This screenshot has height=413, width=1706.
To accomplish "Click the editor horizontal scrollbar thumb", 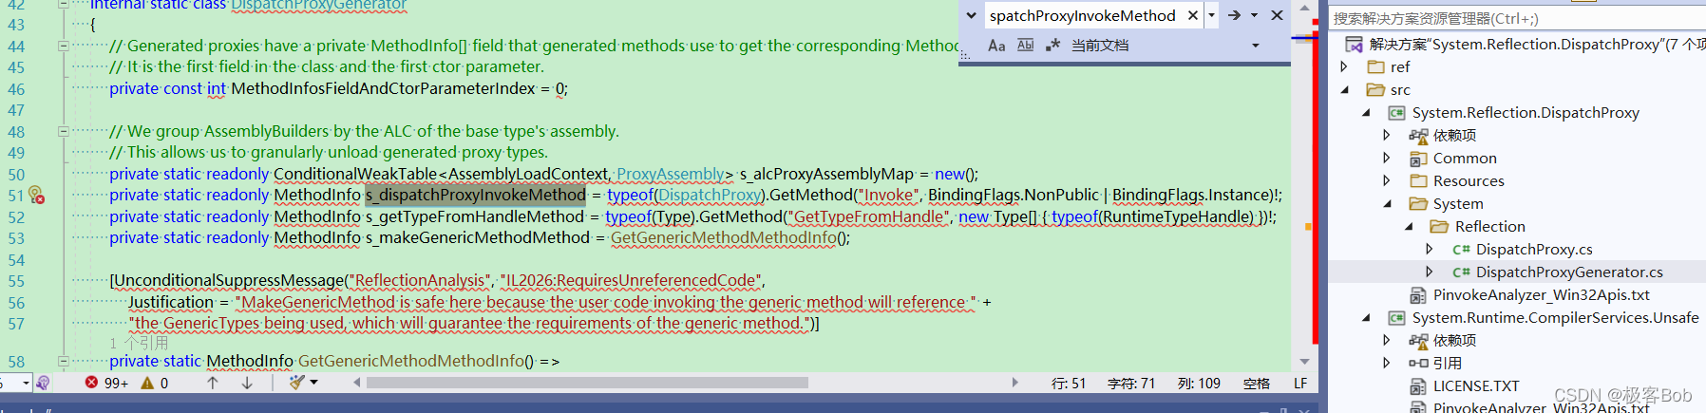I will coord(587,383).
